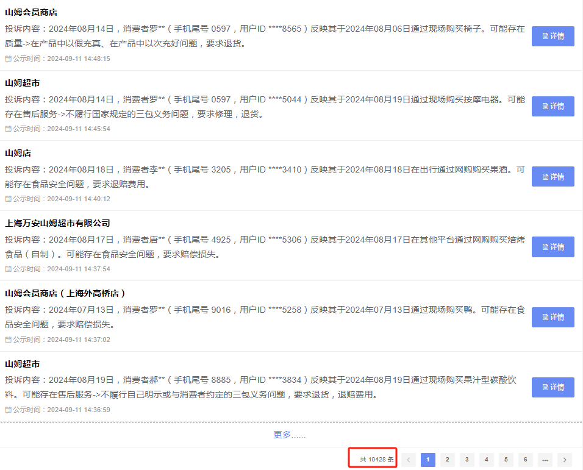Open details for 上海万安山姆超市有限公司 complaint
Viewport: 583px width, 470px height.
[x=553, y=246]
